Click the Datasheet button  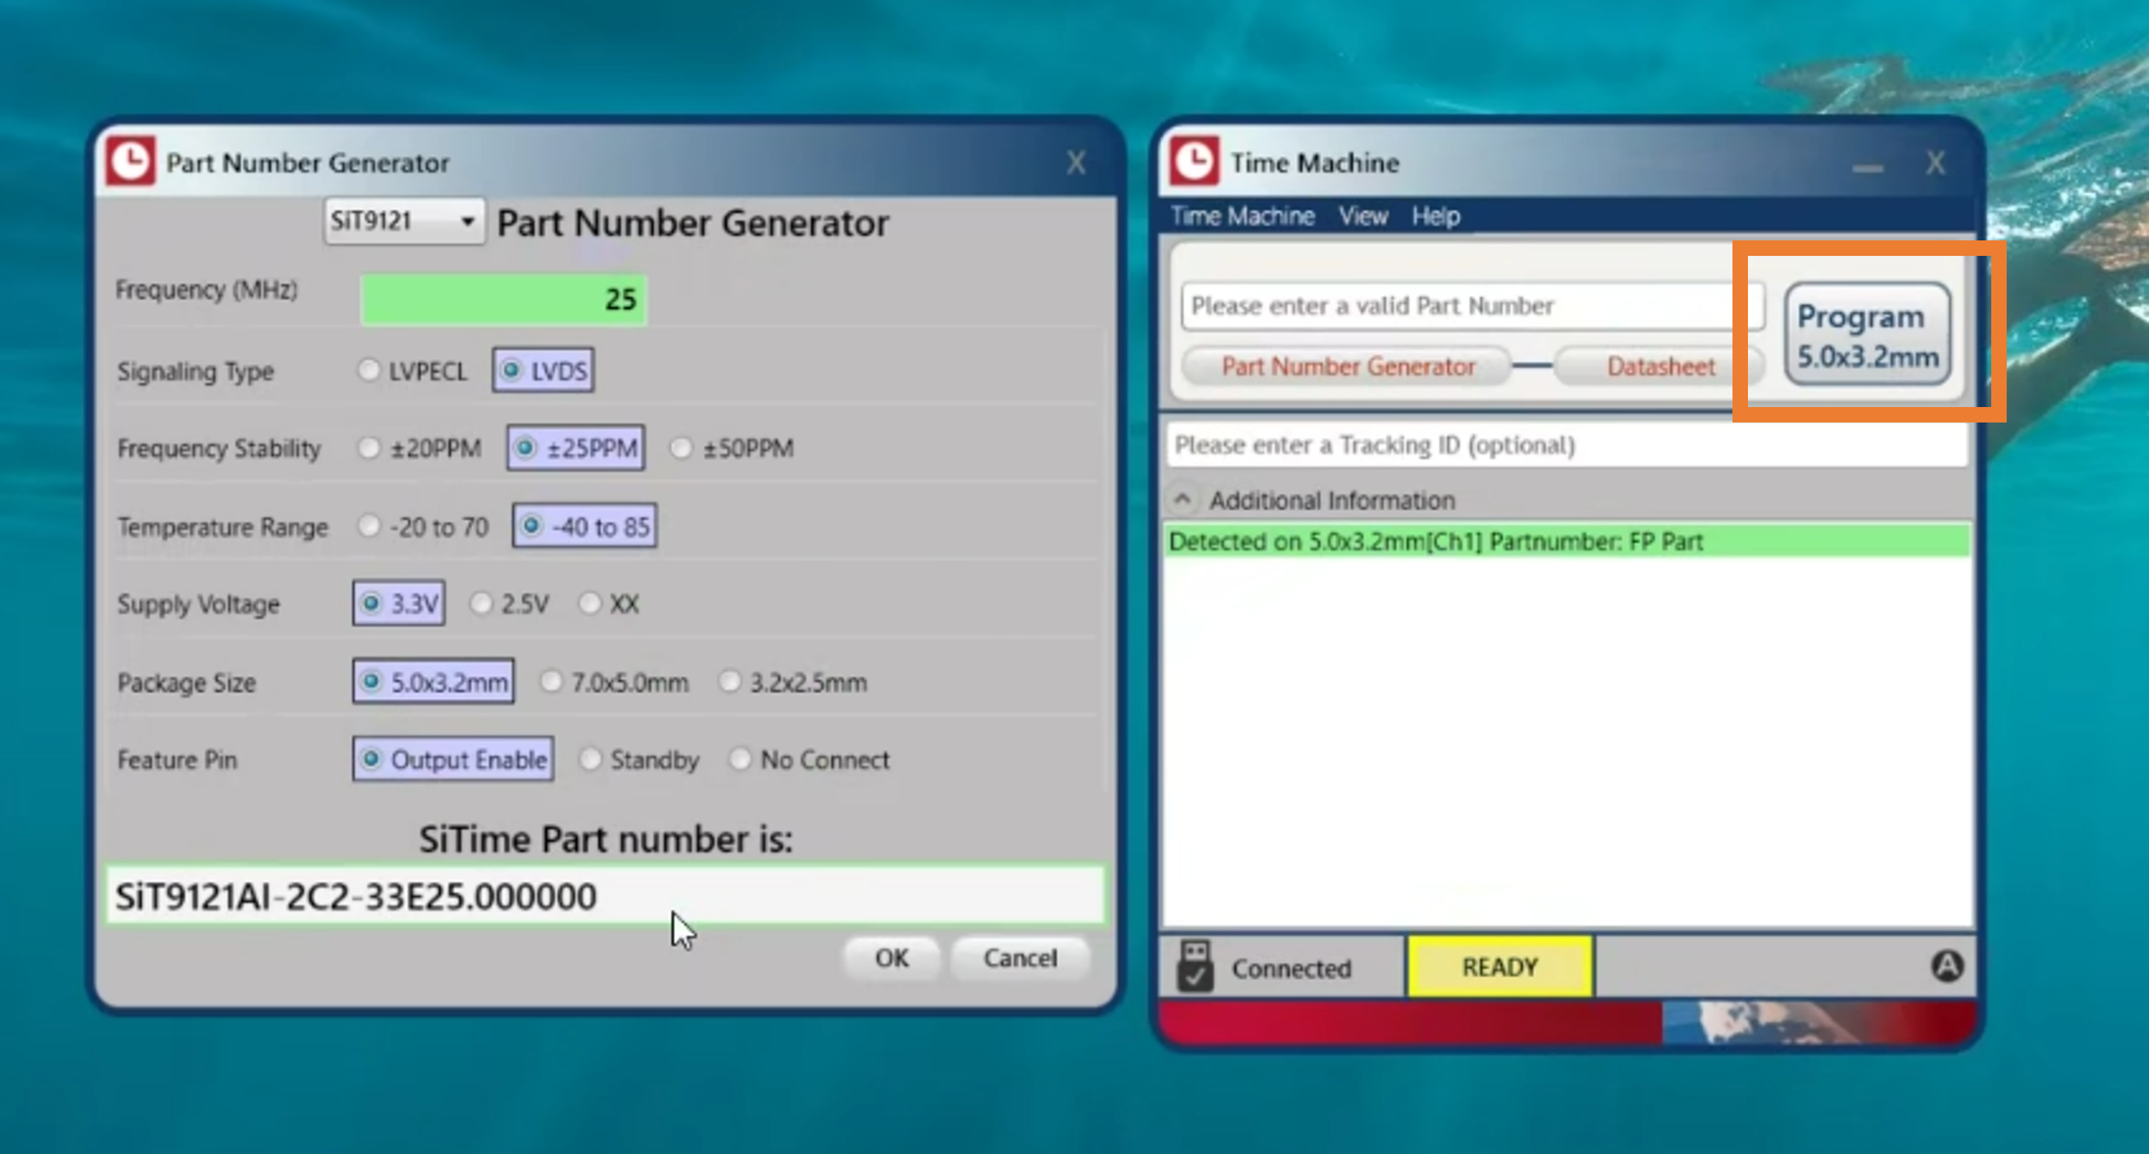click(1660, 366)
